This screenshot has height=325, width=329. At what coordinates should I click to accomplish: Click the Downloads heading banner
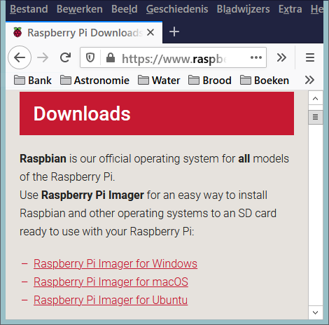[x=157, y=113]
